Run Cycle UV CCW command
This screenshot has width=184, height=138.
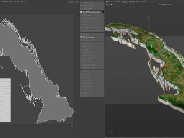tap(92, 80)
